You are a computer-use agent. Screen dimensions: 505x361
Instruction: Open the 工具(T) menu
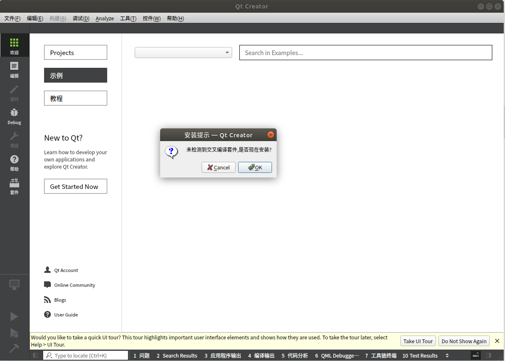tap(128, 19)
